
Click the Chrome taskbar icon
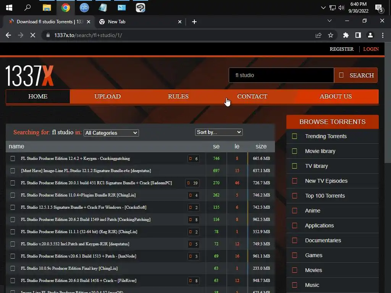point(66,8)
